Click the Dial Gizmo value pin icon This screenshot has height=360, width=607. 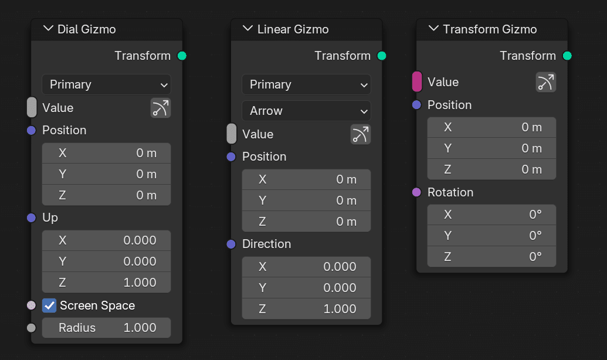pyautogui.click(x=160, y=108)
